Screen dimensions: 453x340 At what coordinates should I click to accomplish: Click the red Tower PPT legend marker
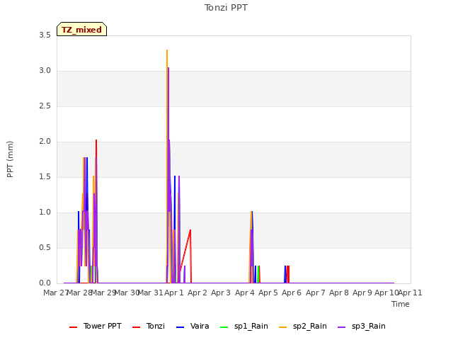point(74,327)
